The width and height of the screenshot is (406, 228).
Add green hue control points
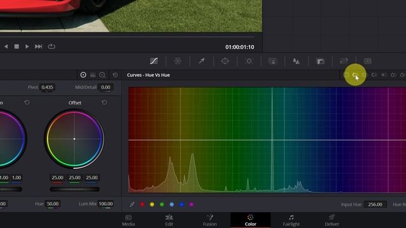tap(162, 205)
